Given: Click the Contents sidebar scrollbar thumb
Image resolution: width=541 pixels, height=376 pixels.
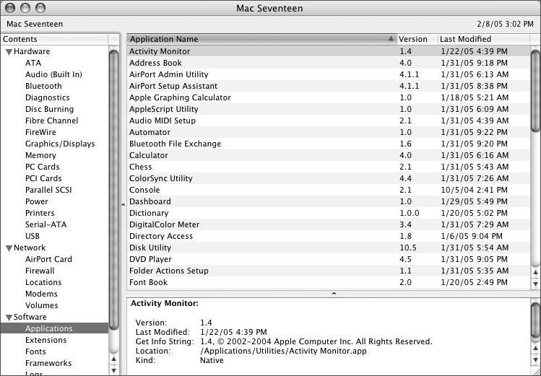Looking at the screenshot, I should 113,190.
